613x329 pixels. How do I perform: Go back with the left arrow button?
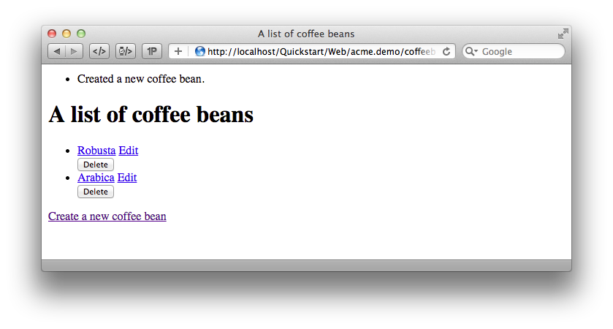click(x=57, y=52)
